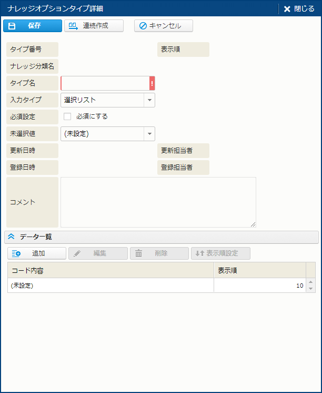The width and height of the screenshot is (322, 393).
Task: Click the 編集 pencil icon
Action: click(77, 253)
